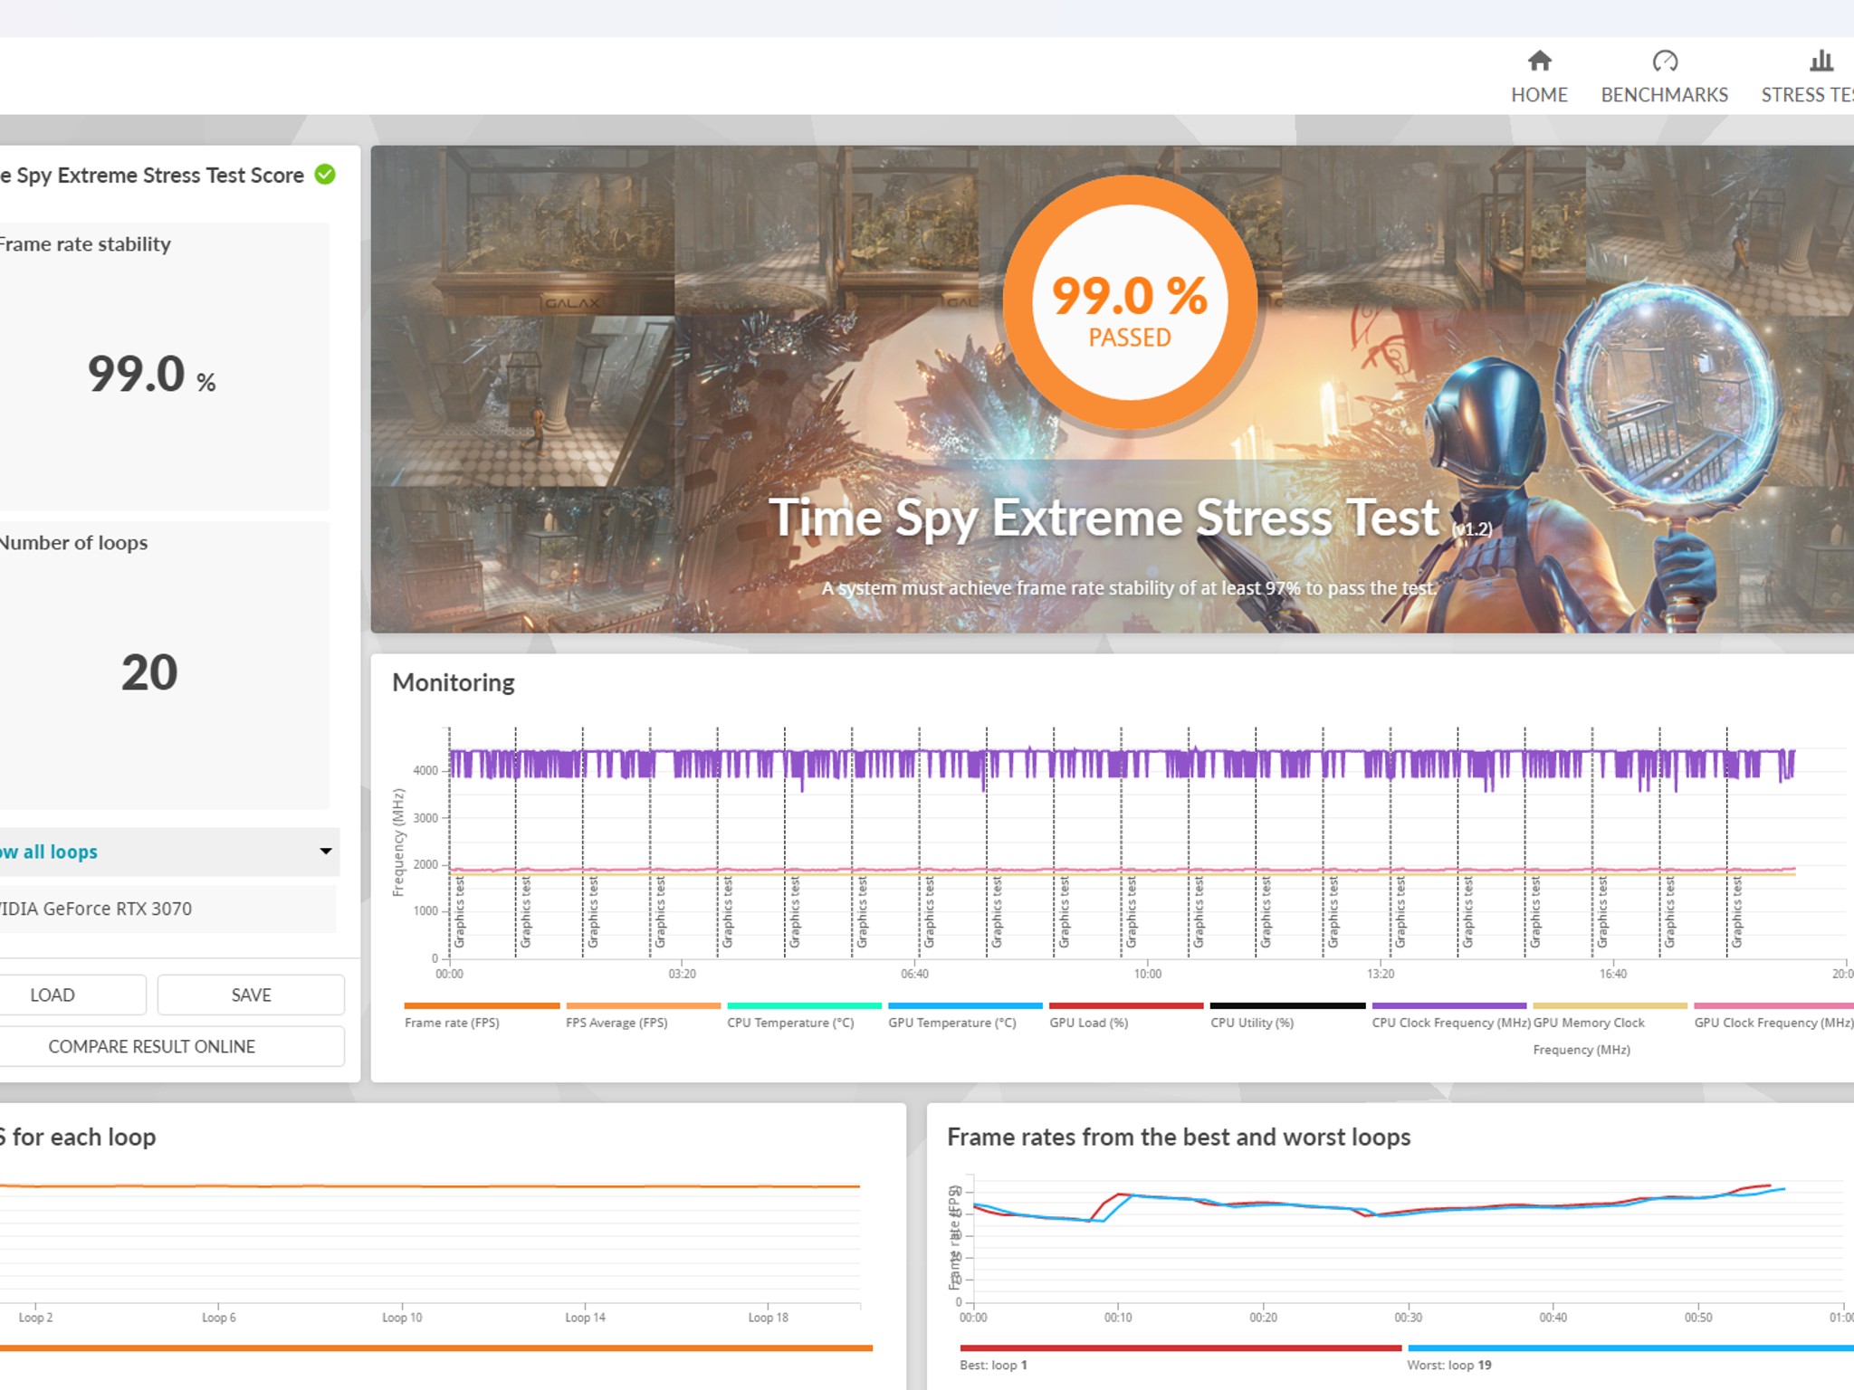This screenshot has height=1390, width=1854.
Task: Toggle the Frame rate (FPS) legend series
Action: tap(452, 1022)
